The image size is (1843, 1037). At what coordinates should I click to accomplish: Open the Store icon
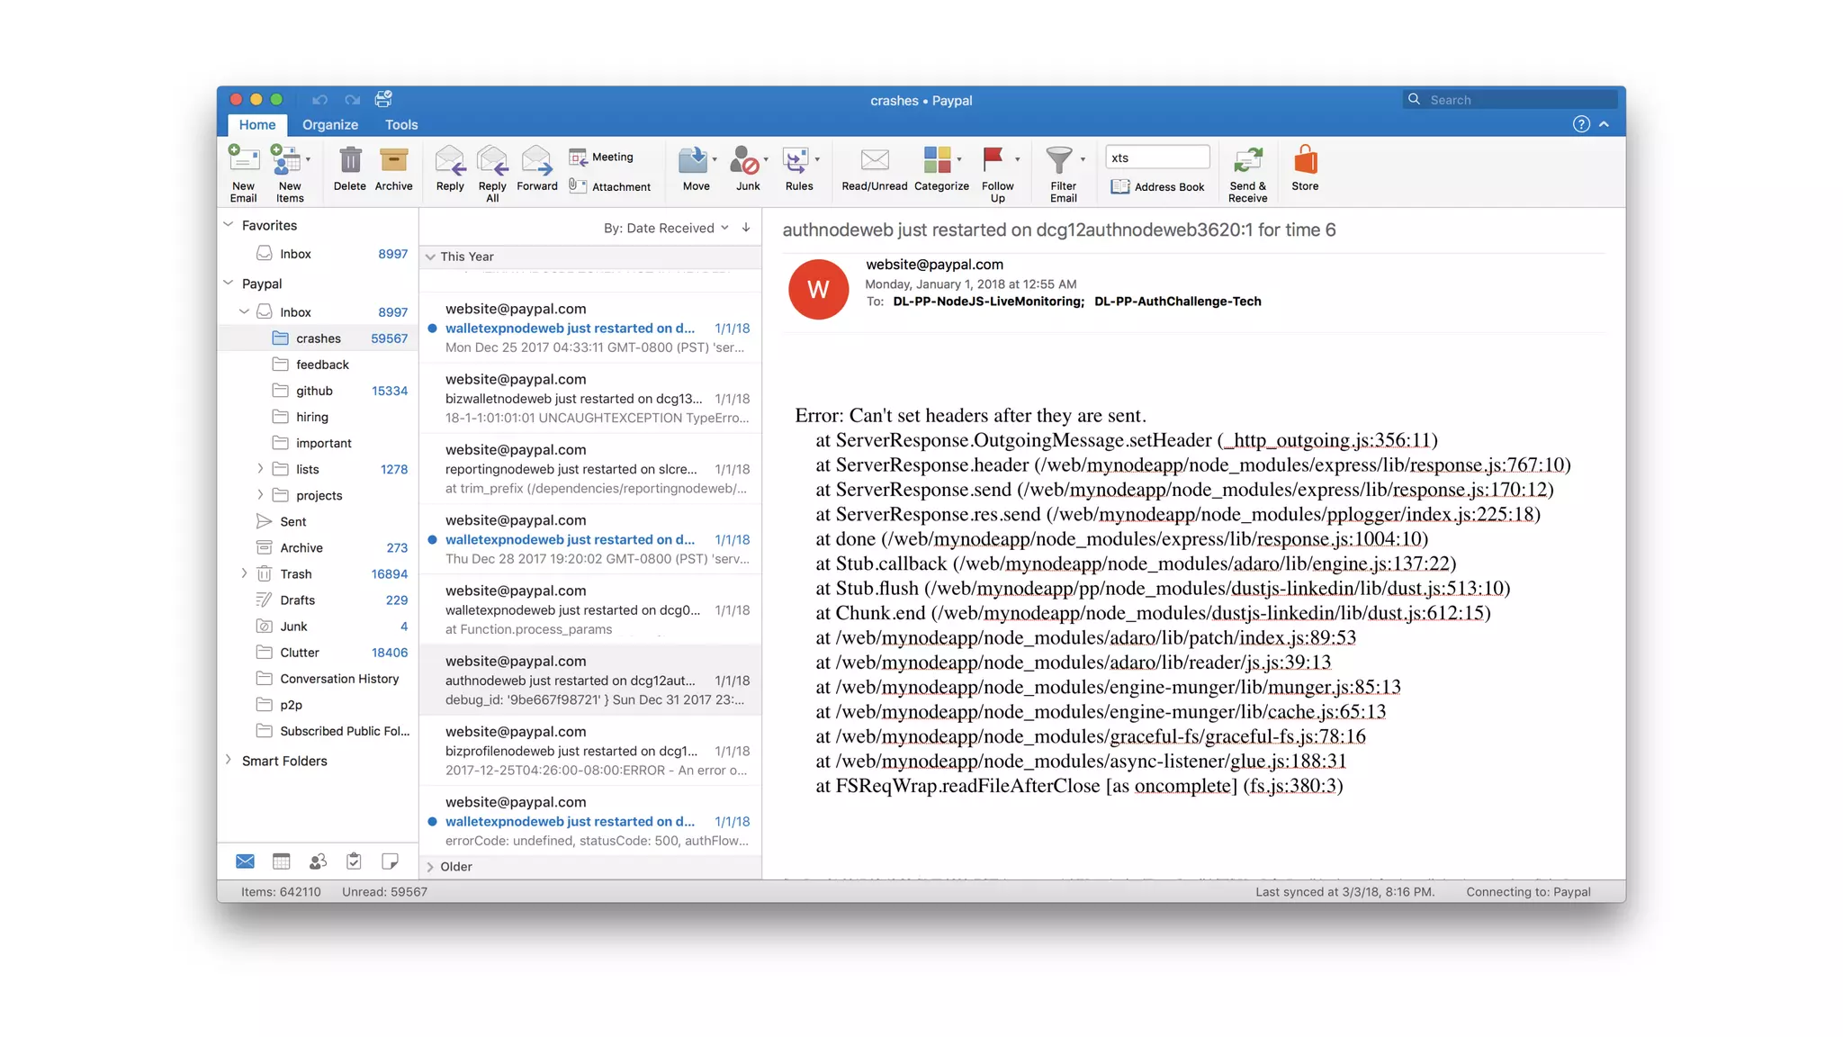click(x=1305, y=162)
